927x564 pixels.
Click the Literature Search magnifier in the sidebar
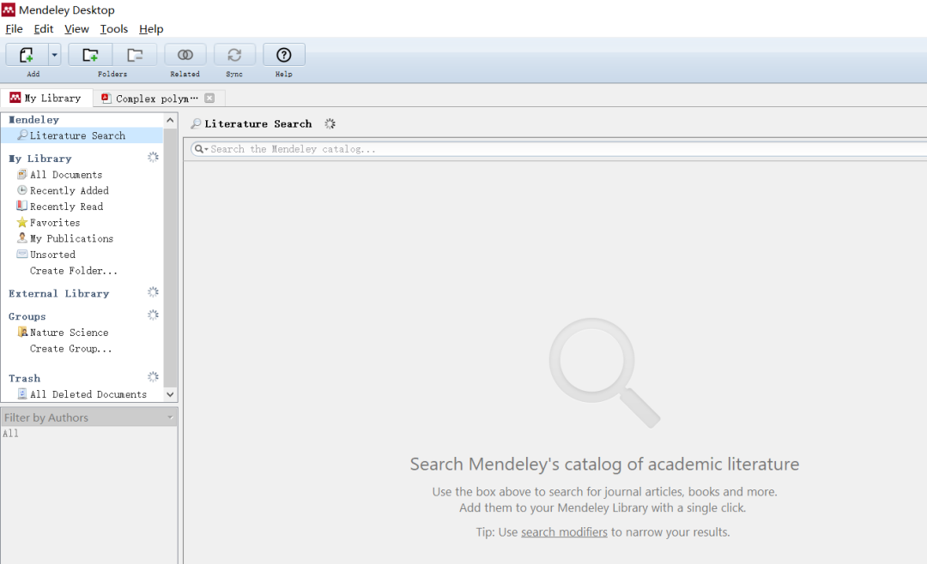click(x=22, y=135)
